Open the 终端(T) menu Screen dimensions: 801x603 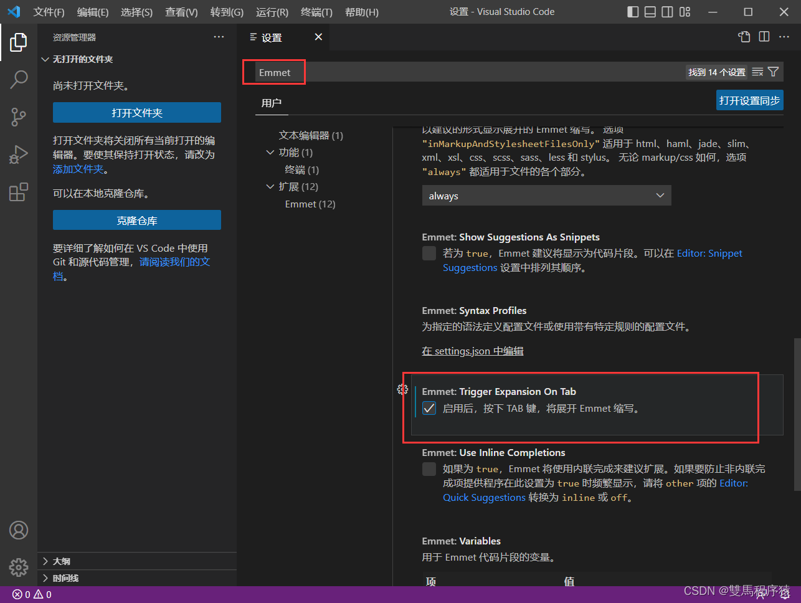316,12
